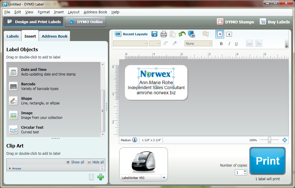Click the first alignment icon after Underline
The image size is (295, 188).
pos(250,43)
